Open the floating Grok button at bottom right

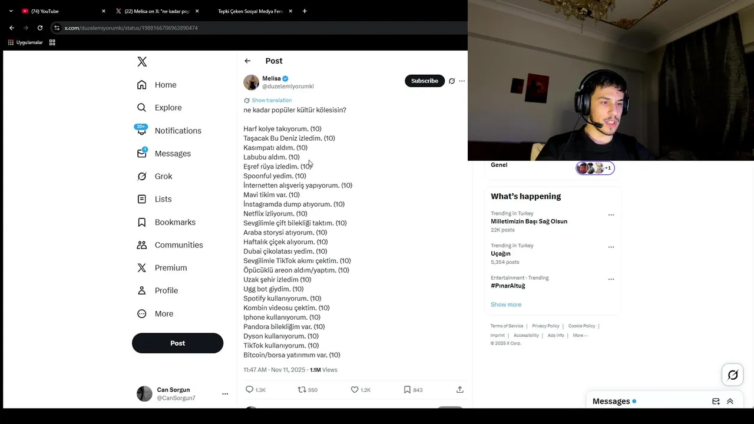(733, 375)
